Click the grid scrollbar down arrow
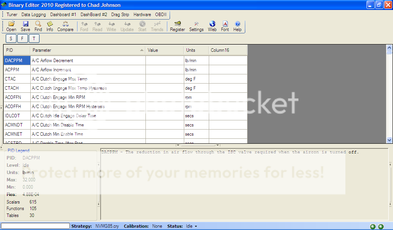This screenshot has width=393, height=230. click(389, 140)
